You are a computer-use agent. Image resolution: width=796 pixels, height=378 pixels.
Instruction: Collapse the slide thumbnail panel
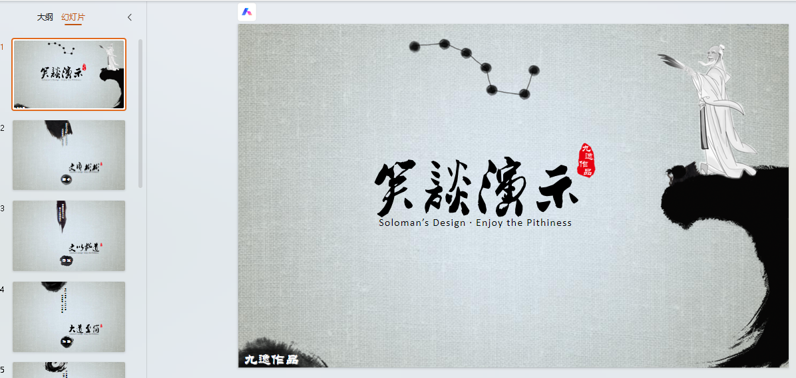pos(130,17)
